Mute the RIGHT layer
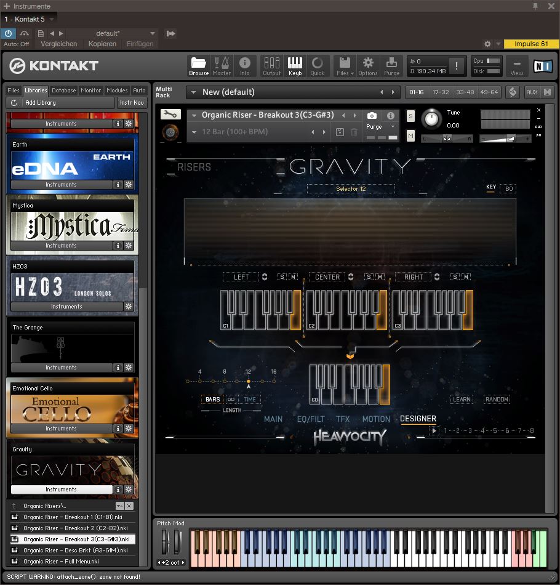 point(466,277)
